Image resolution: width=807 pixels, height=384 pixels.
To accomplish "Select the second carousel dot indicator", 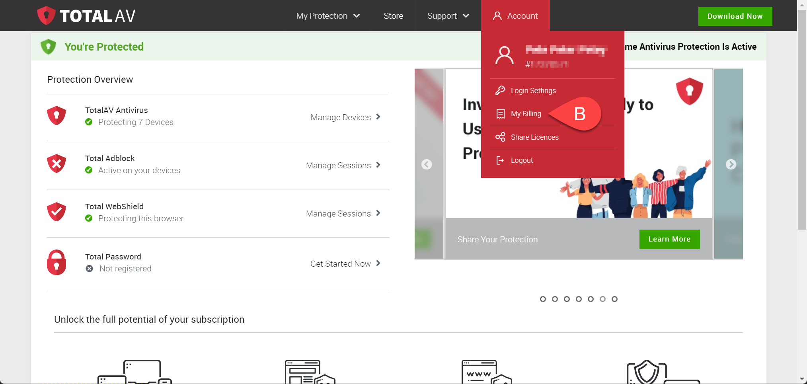I will coord(555,299).
